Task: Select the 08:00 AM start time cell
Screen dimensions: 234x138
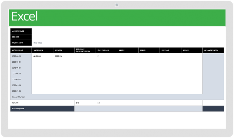Action: coord(42,56)
